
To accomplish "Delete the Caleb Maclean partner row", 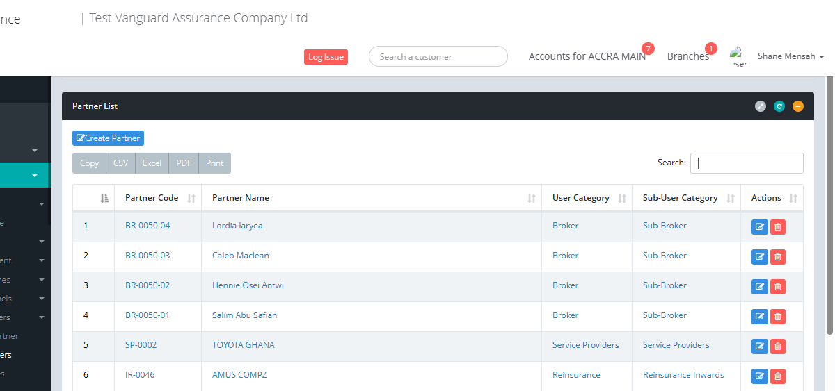I will click(x=778, y=257).
